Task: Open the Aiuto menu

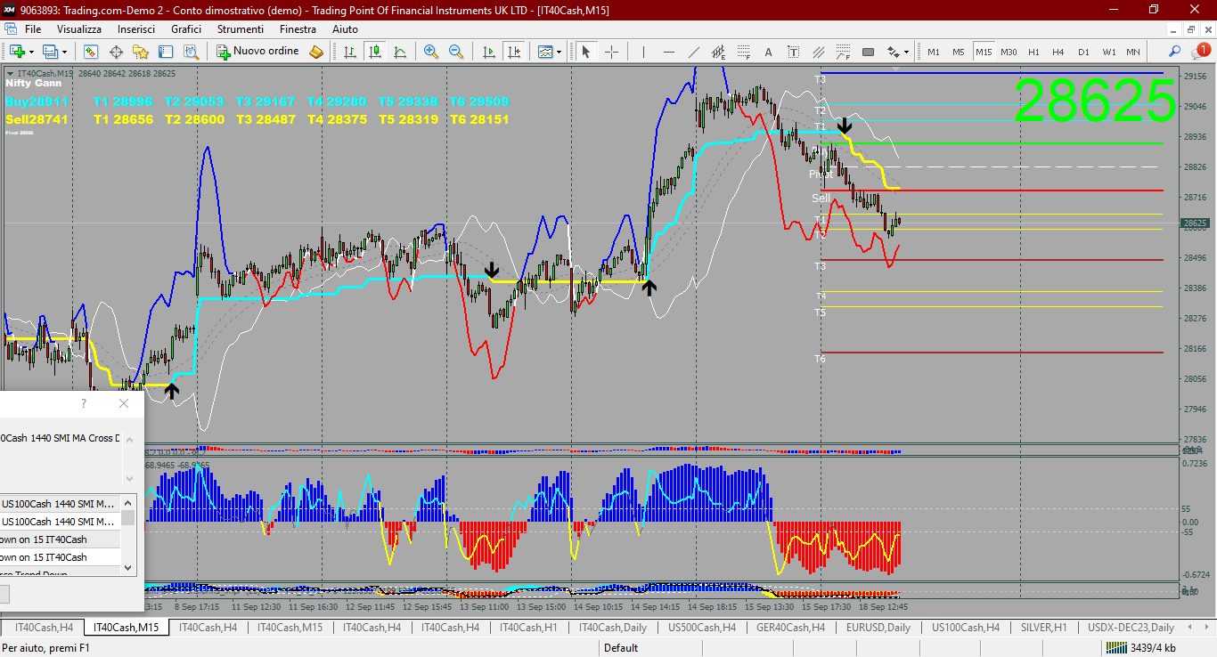Action: (345, 29)
